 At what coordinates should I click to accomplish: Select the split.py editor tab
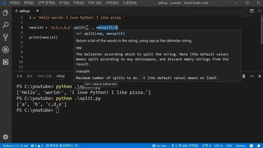(25, 11)
